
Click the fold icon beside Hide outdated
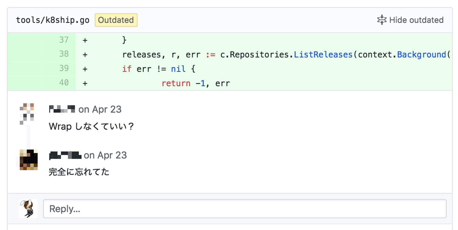381,20
